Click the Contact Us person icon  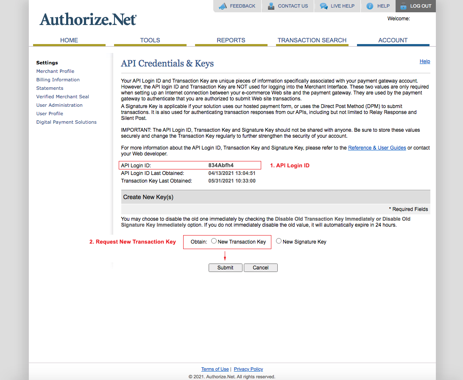tap(271, 6)
